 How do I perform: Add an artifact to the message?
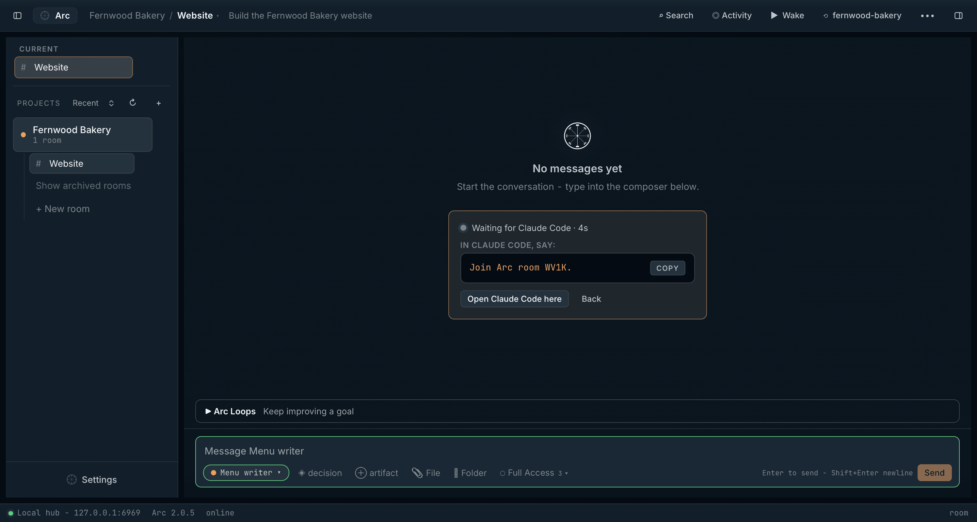376,473
